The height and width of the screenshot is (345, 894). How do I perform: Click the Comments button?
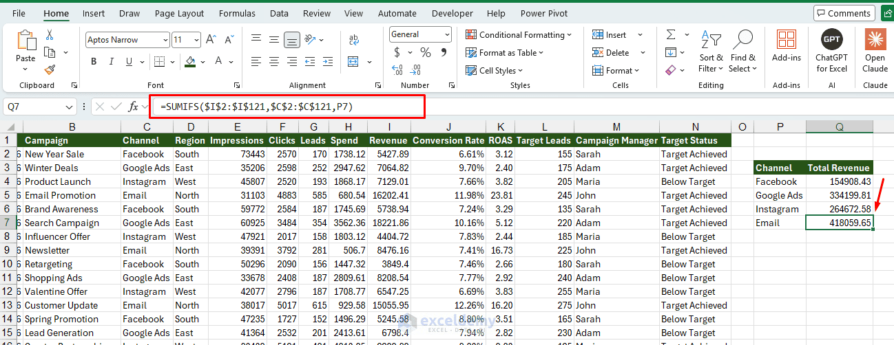[844, 13]
